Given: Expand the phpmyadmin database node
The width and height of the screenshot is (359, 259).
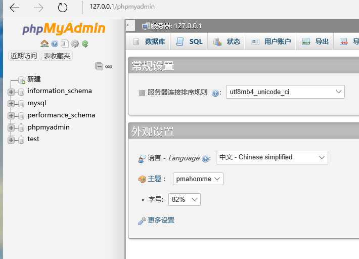Looking at the screenshot, I should click(11, 127).
